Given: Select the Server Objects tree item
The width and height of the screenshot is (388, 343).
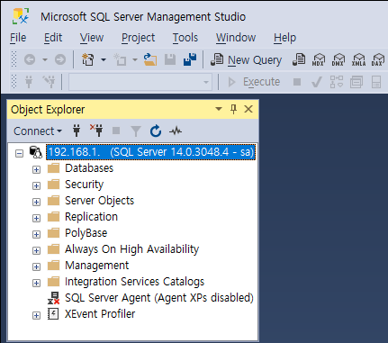Looking at the screenshot, I should point(99,201).
